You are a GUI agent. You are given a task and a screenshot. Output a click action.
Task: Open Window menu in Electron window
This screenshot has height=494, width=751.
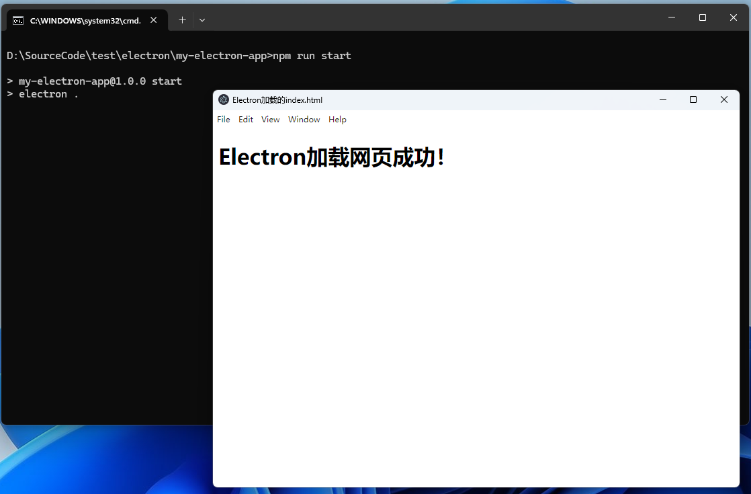[304, 120]
